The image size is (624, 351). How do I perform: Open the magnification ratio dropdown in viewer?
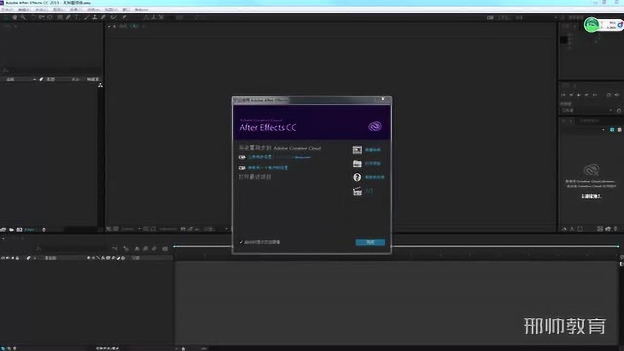pyautogui.click(x=130, y=229)
